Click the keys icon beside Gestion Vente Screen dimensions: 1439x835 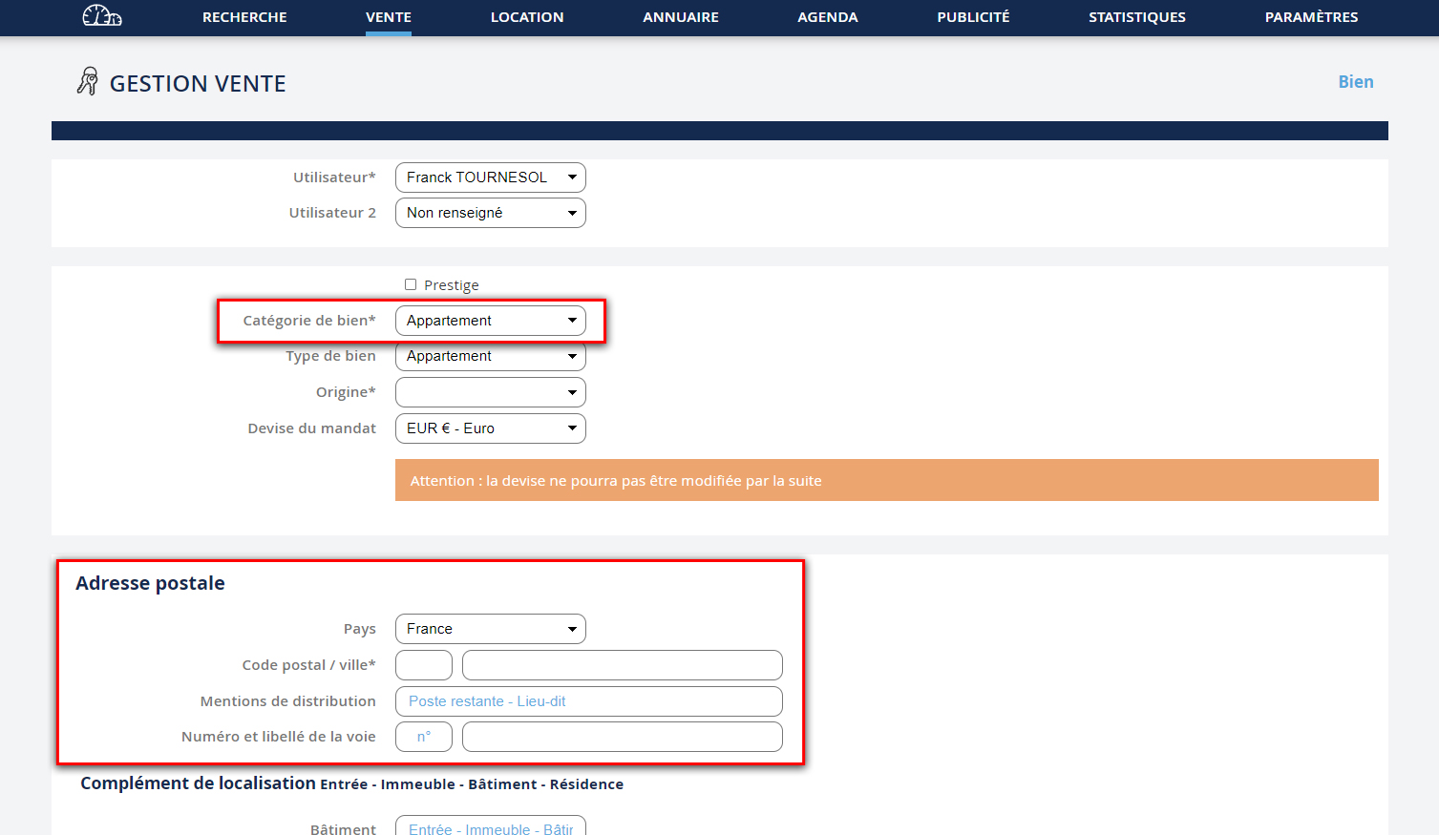point(88,82)
